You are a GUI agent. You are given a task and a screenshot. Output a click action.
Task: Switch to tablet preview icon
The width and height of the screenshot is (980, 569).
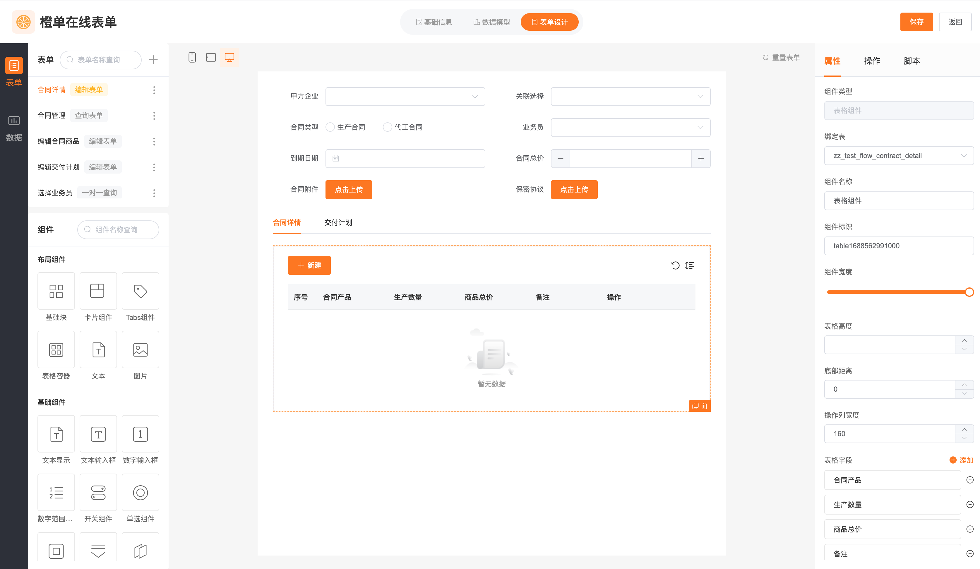point(211,58)
